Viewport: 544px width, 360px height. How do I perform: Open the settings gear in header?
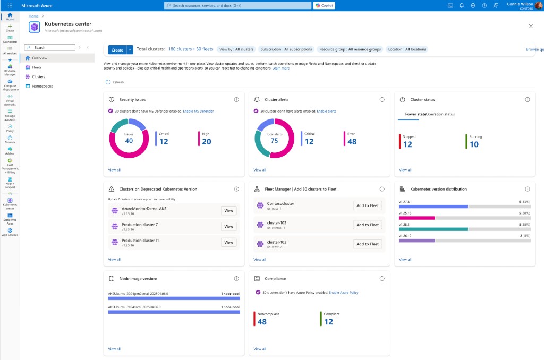(473, 5)
